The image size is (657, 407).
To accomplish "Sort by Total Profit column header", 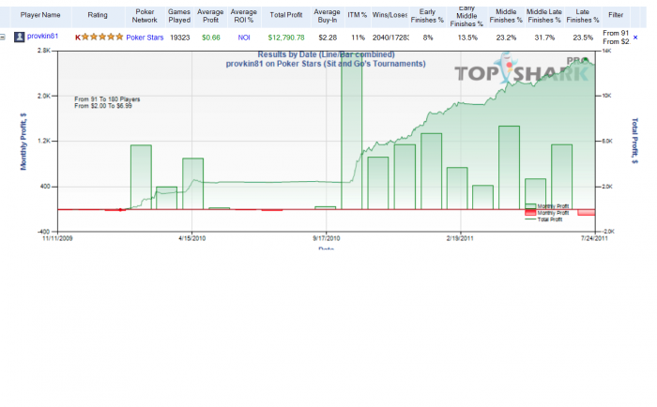I will 285,15.
